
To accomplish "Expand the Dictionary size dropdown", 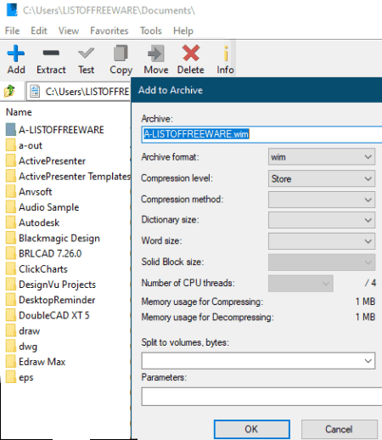I will (x=322, y=220).
